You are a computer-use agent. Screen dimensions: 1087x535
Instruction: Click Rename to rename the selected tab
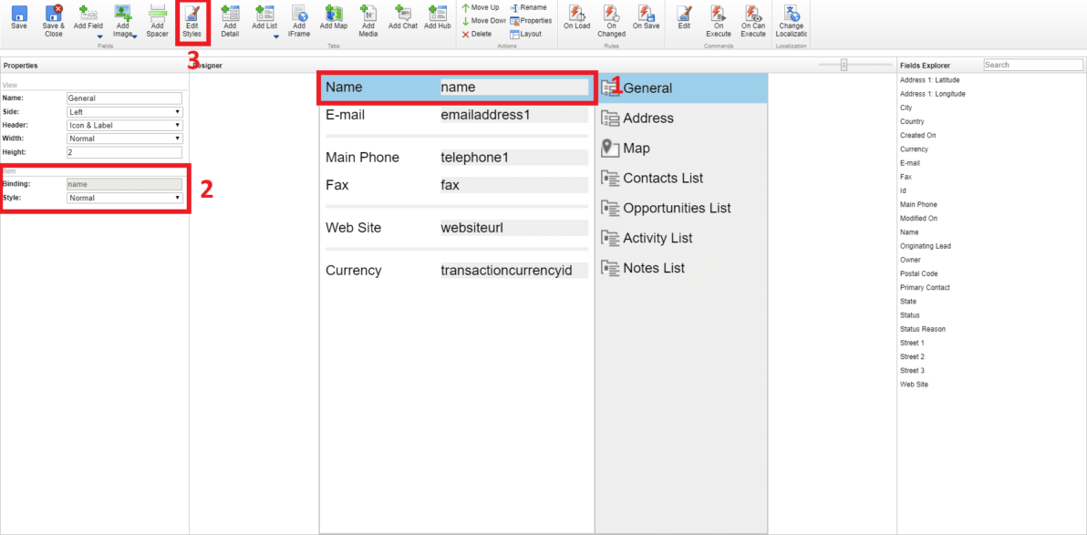coord(531,7)
